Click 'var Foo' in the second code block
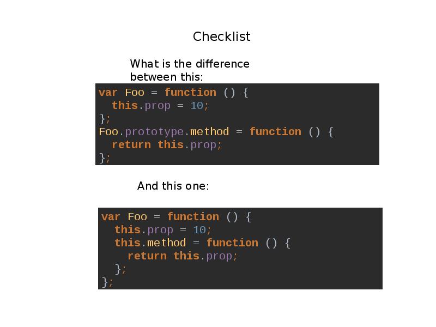The image size is (436, 327). point(124,216)
